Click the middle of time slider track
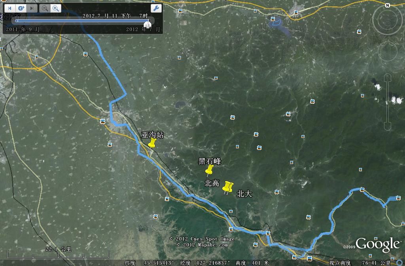 coord(82,21)
